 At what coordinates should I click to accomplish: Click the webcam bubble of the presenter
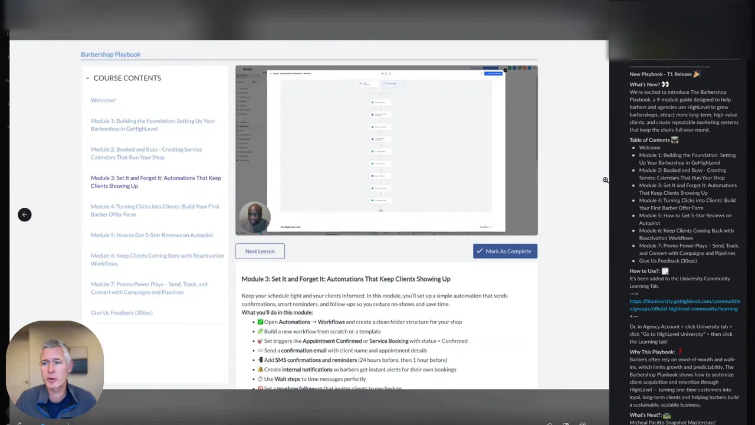(55, 370)
